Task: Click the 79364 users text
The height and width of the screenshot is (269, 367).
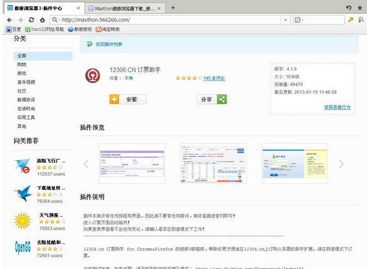Action: pyautogui.click(x=50, y=201)
